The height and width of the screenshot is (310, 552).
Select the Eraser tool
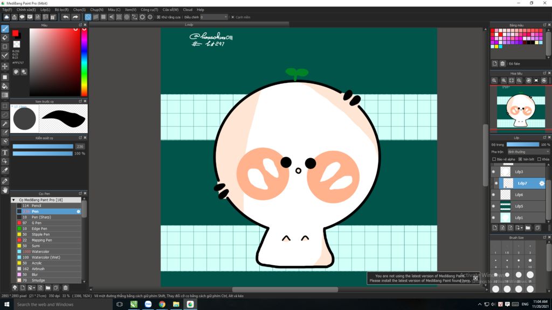pos(5,38)
